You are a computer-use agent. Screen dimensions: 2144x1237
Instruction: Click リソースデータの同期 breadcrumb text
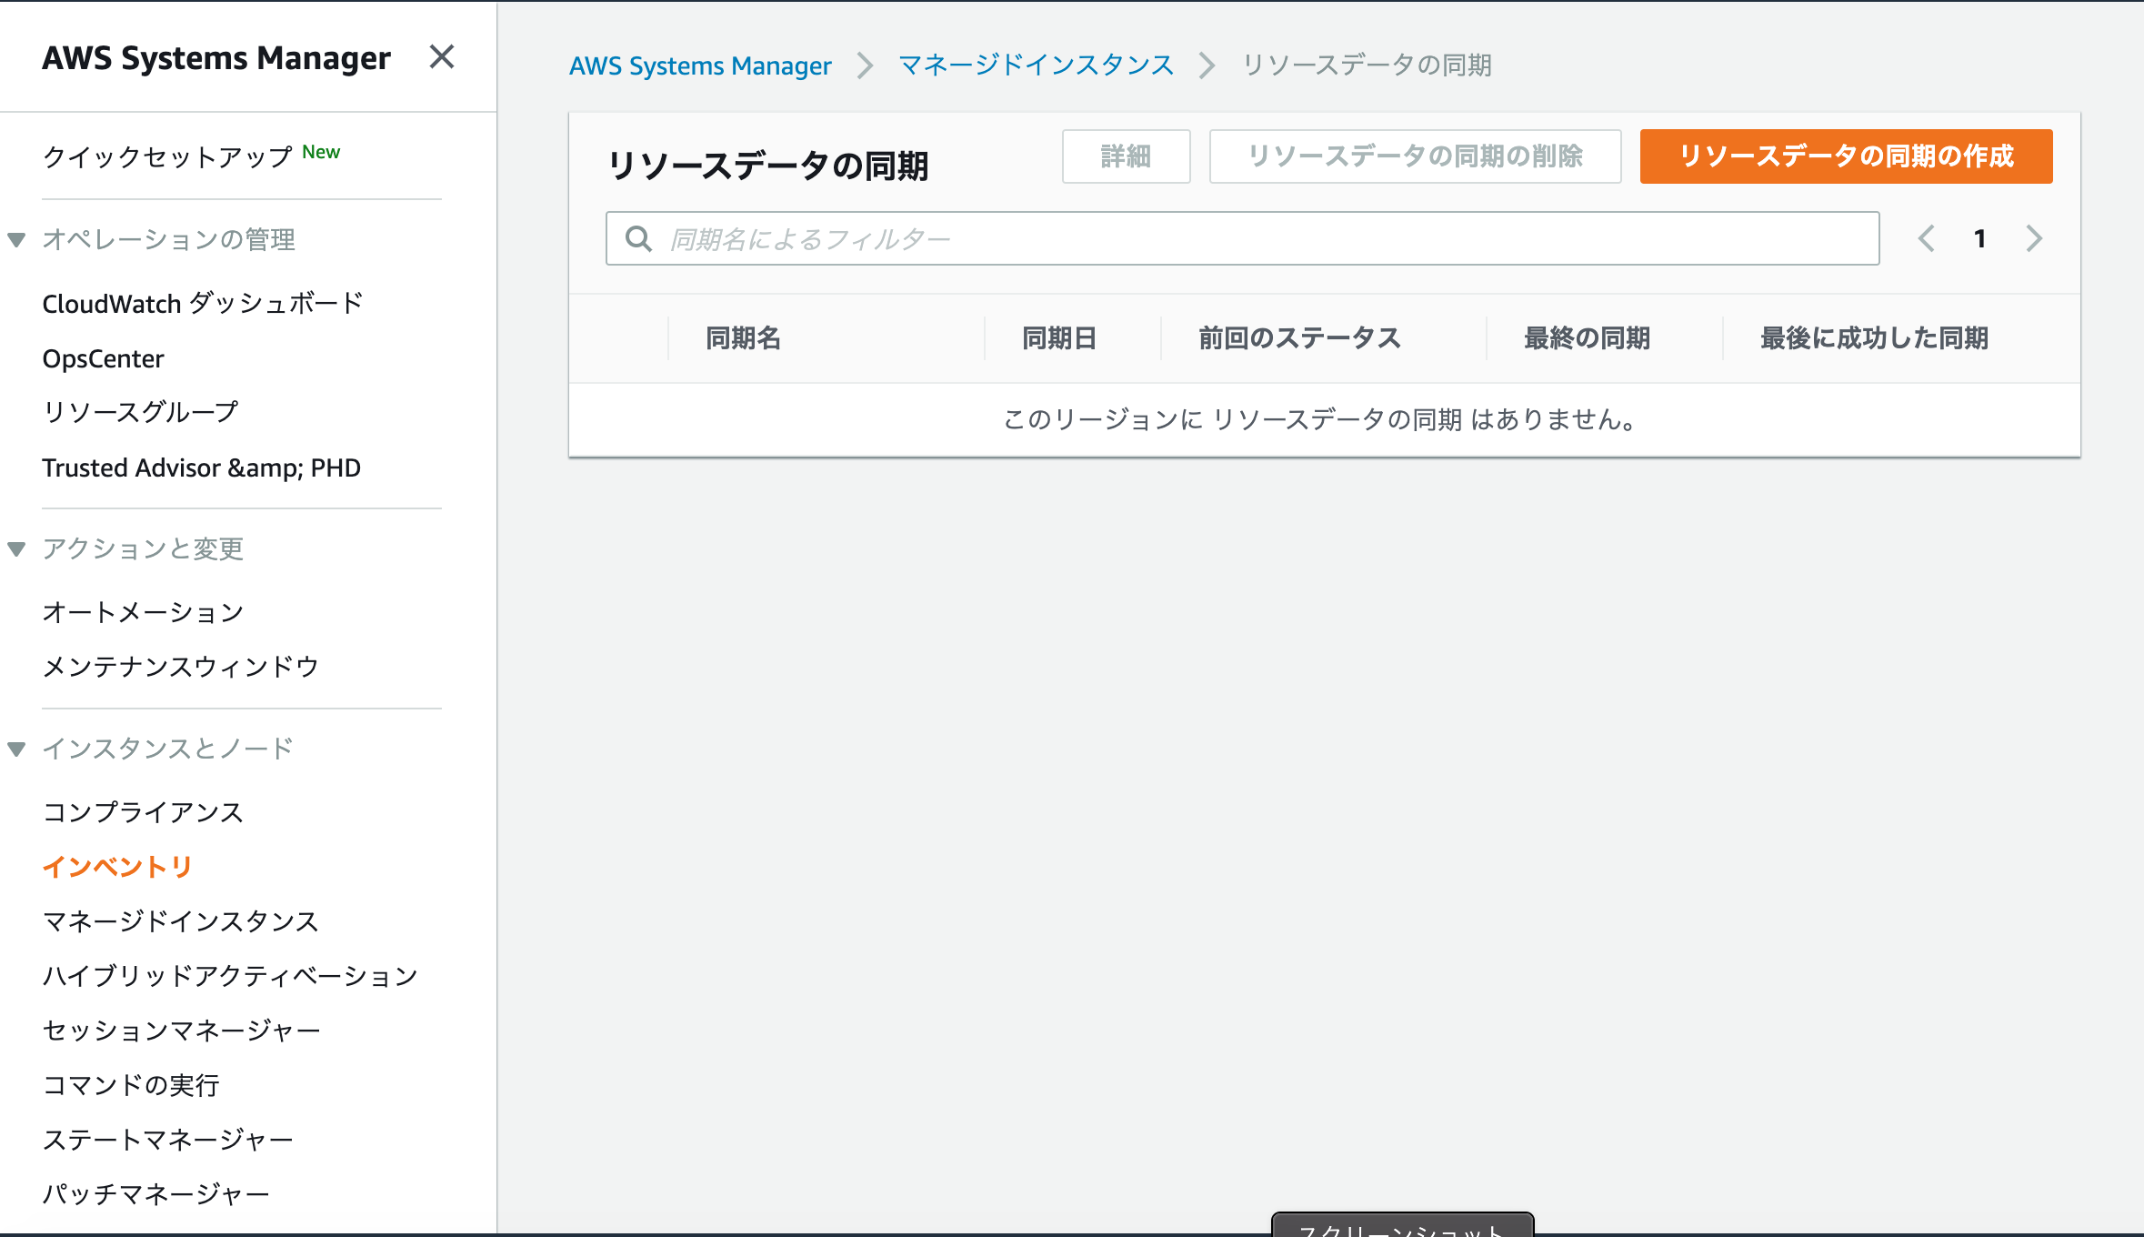click(x=1367, y=65)
